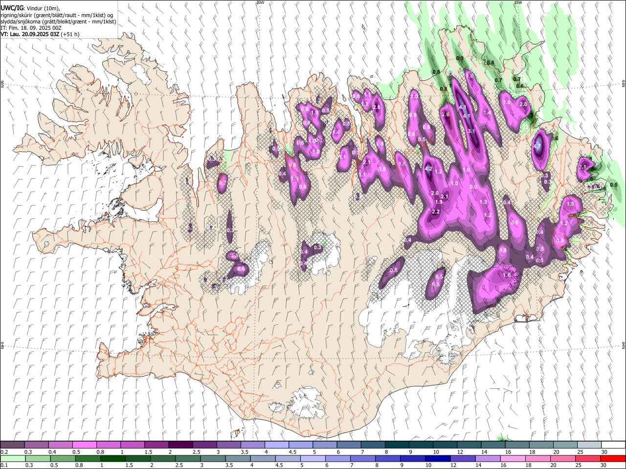Image resolution: width=626 pixels, height=469 pixels.
Task: Select lower legend bright red swatch above 30
Action: point(613,459)
